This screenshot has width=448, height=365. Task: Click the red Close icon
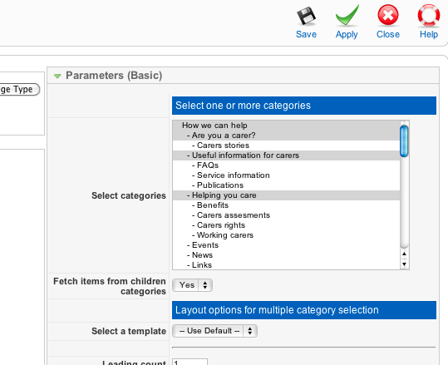pyautogui.click(x=388, y=15)
